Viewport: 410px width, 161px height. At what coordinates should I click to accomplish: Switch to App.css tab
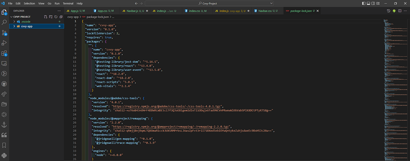point(105,11)
